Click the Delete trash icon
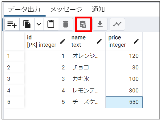The width and height of the screenshot is (162, 121). click(66, 24)
